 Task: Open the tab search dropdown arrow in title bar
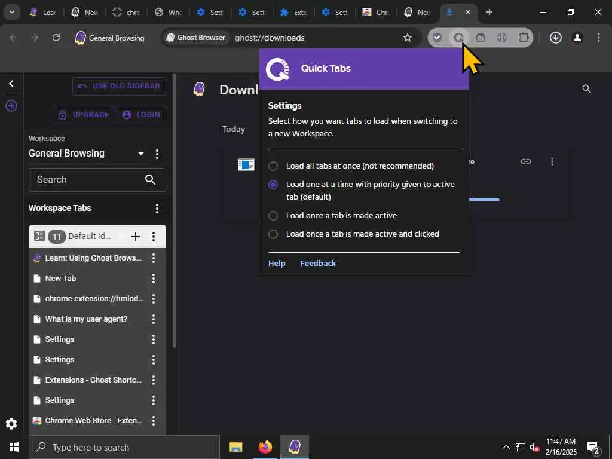[12, 12]
